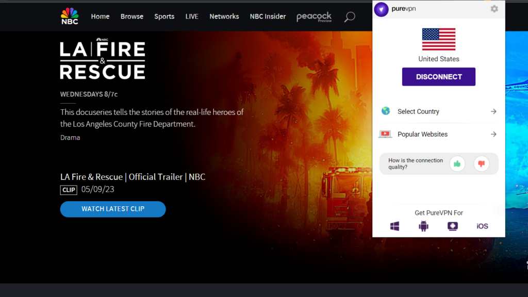Click the NBC peacock logo
This screenshot has width=528, height=297.
point(70,16)
